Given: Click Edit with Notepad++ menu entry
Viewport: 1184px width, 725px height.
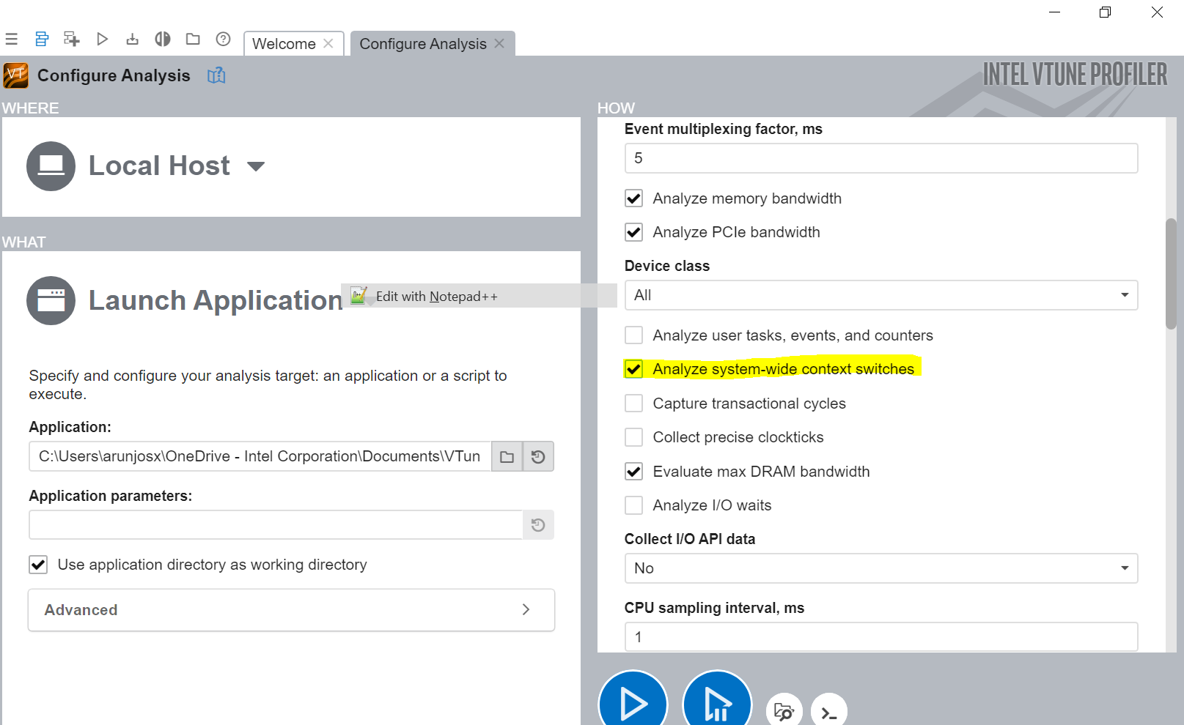Looking at the screenshot, I should click(436, 297).
